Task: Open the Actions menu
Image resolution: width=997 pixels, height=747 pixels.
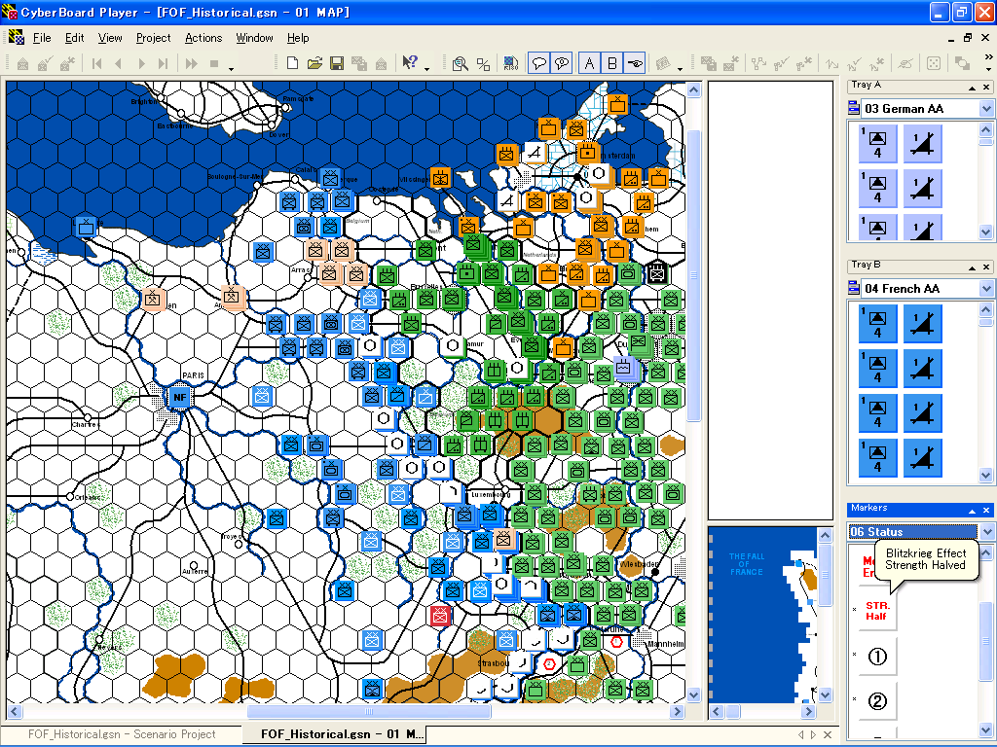Action: coord(203,38)
